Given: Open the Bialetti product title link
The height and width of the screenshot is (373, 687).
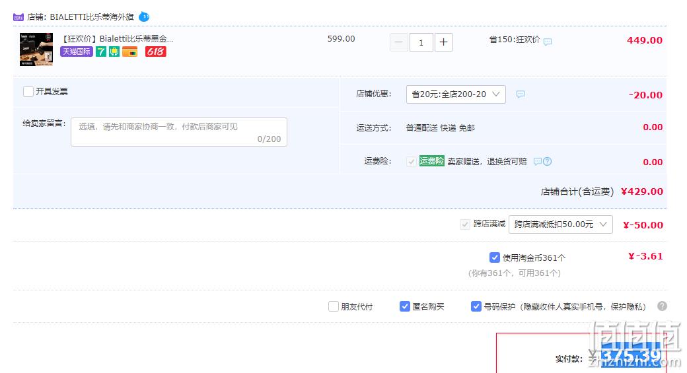Looking at the screenshot, I should [x=118, y=38].
